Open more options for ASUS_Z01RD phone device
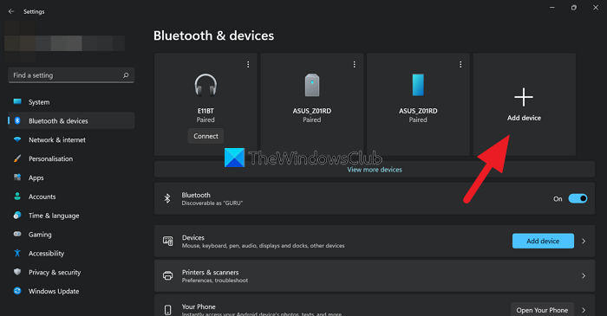Image resolution: width=607 pixels, height=316 pixels. tap(460, 65)
